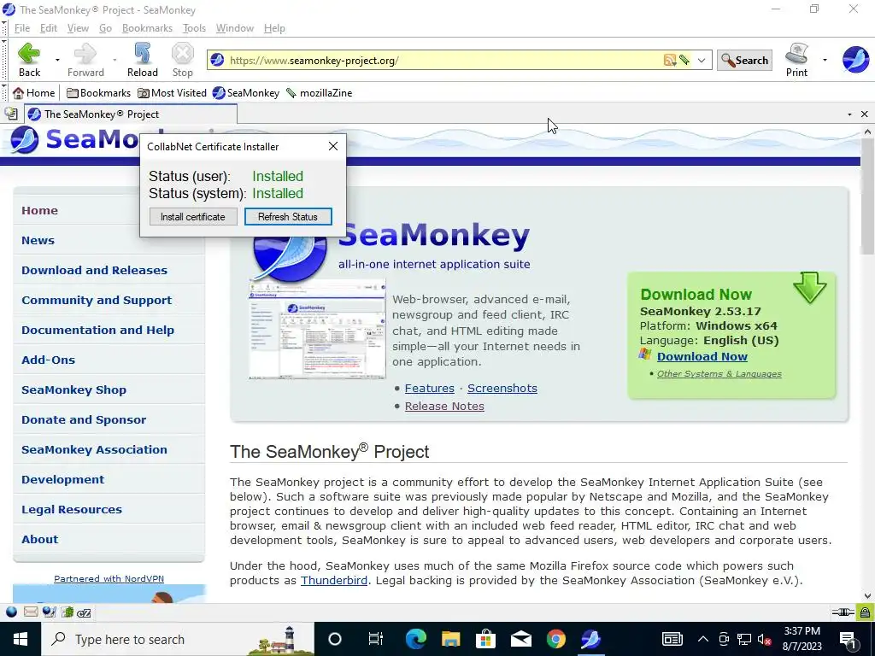Open Other Systems & Languages link
The height and width of the screenshot is (656, 875).
click(x=719, y=374)
